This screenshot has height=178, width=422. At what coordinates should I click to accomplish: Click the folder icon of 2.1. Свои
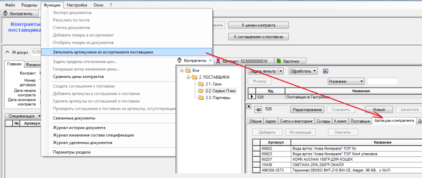(201, 84)
